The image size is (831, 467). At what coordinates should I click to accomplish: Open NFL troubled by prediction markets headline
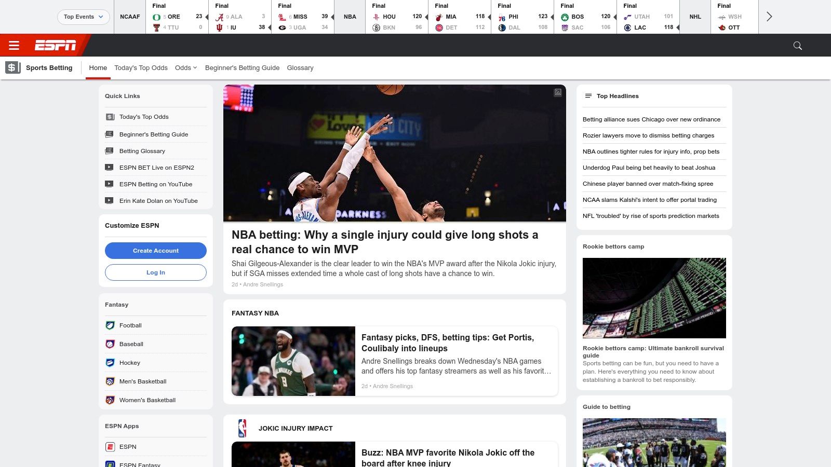[x=651, y=216]
